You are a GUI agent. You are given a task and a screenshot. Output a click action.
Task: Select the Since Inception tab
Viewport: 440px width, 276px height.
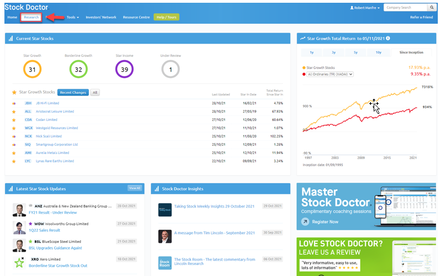tap(411, 52)
